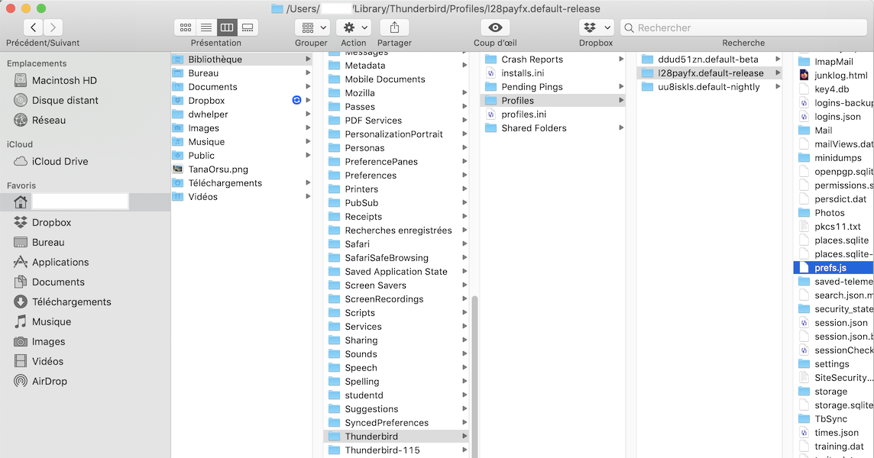Expand the Public folder arrow
This screenshot has height=458, width=874.
pyautogui.click(x=308, y=156)
